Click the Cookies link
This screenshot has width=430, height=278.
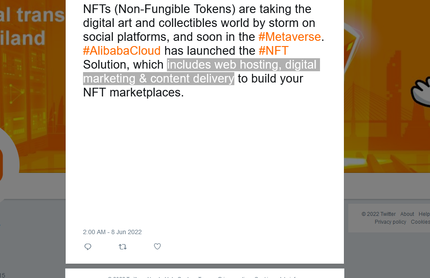[420, 222]
